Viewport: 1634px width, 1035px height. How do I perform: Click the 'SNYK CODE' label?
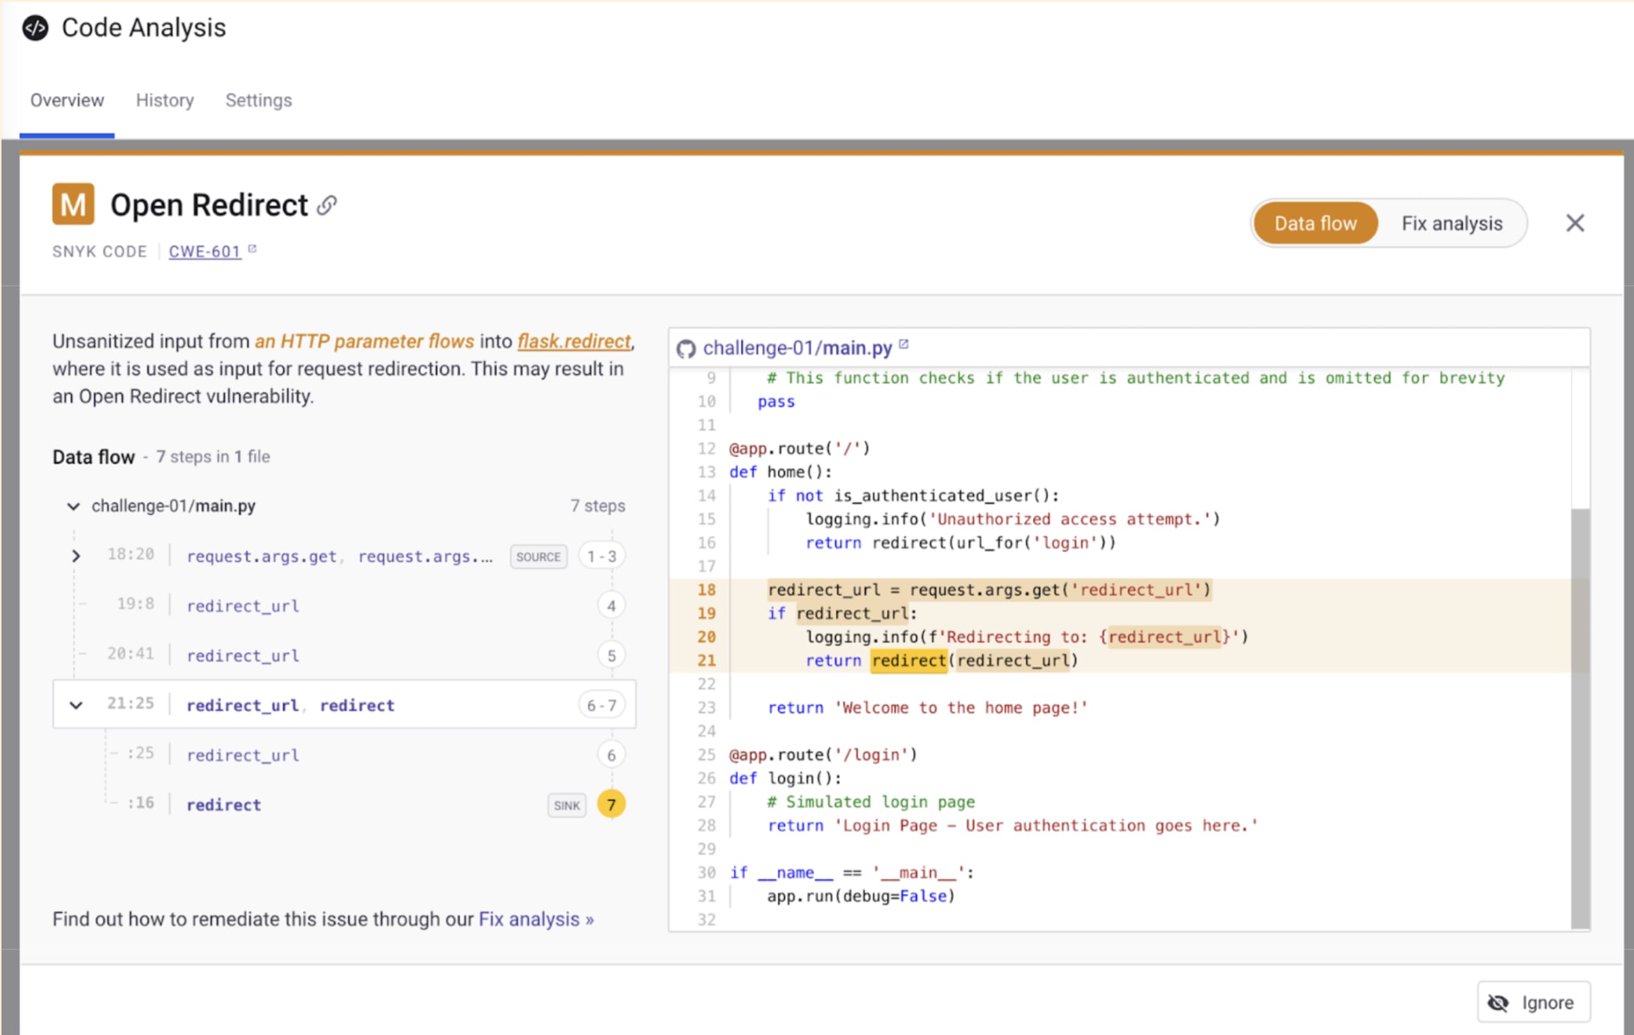coord(100,251)
